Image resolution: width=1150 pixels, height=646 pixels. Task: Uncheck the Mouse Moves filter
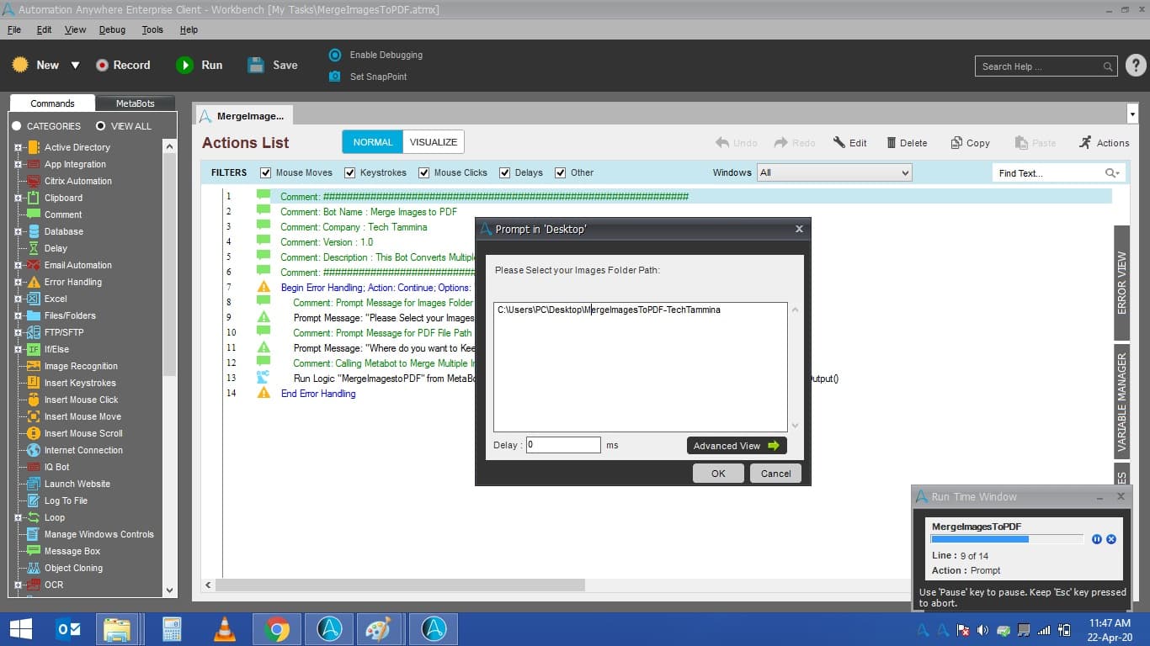pyautogui.click(x=266, y=172)
